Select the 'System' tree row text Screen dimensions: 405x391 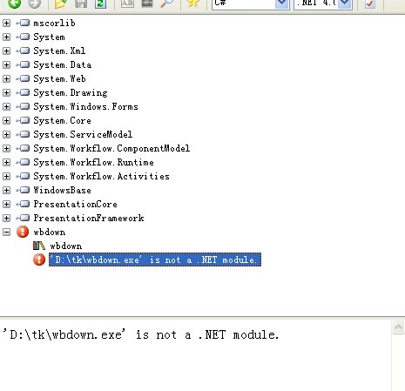pos(49,37)
